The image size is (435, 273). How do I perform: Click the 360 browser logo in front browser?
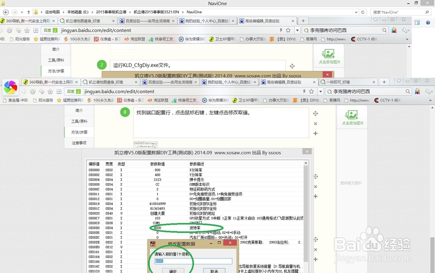click(10, 87)
